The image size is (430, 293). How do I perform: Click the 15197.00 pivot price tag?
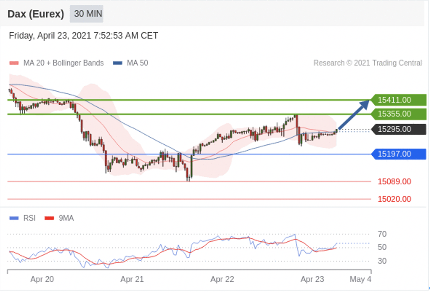click(399, 154)
